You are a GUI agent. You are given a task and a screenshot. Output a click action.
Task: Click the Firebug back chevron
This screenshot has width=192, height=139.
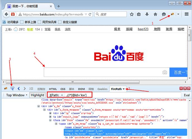pyautogui.click(x=19, y=88)
